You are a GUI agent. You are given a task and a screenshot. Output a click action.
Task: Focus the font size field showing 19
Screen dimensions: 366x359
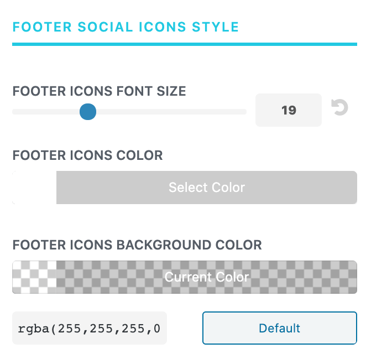(289, 110)
